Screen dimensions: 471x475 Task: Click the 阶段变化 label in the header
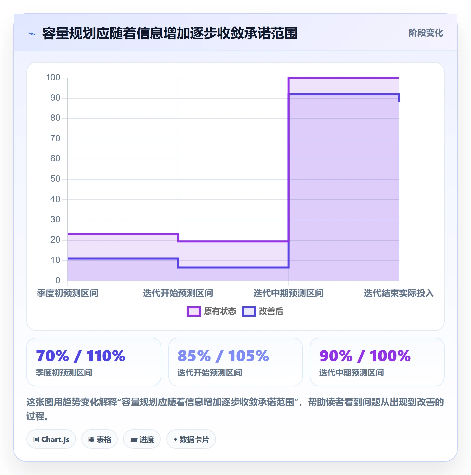pyautogui.click(x=426, y=33)
